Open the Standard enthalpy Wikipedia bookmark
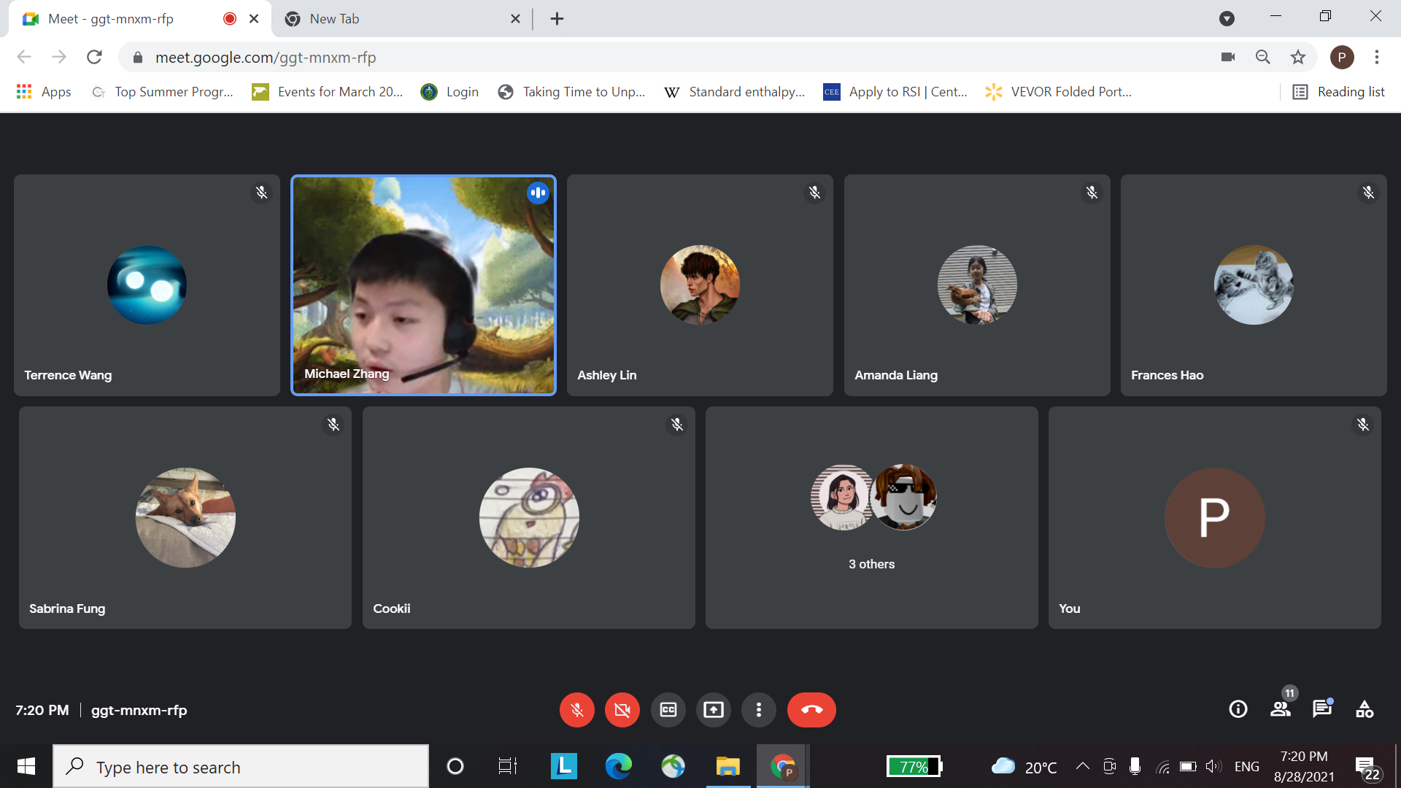 tap(735, 92)
